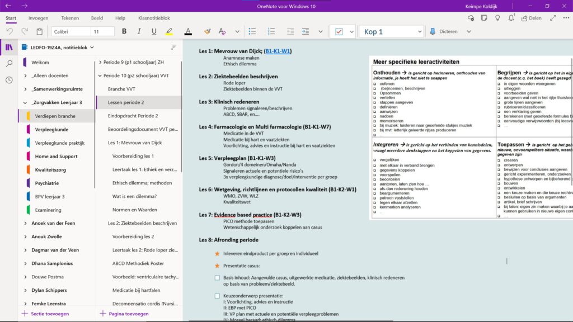Click the underline button
Image resolution: width=573 pixels, height=322 pixels.
click(154, 32)
